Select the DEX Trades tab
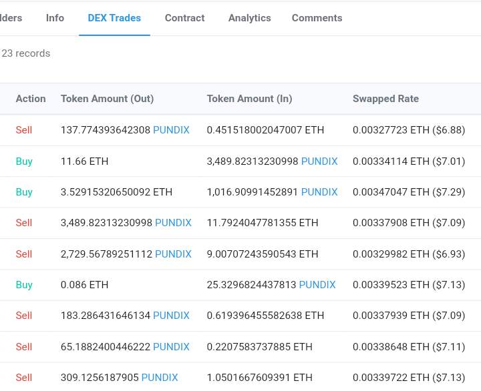 pyautogui.click(x=114, y=18)
